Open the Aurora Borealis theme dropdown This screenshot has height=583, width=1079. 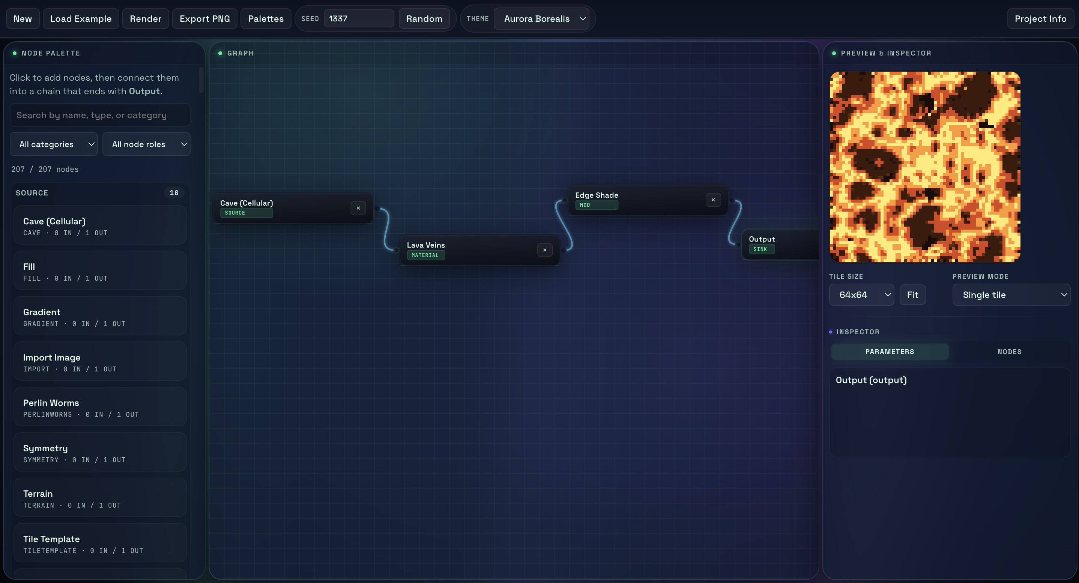click(x=541, y=19)
